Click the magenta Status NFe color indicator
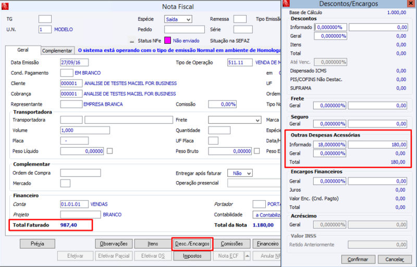 click(167, 41)
